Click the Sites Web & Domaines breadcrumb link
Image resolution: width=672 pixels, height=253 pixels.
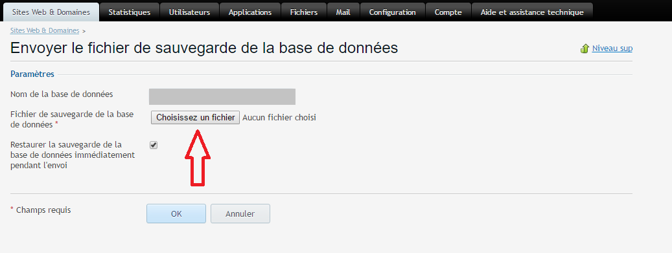45,31
